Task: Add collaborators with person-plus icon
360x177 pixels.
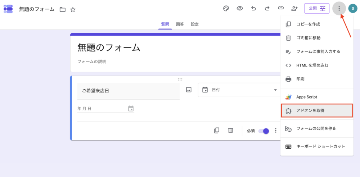Action: click(294, 9)
